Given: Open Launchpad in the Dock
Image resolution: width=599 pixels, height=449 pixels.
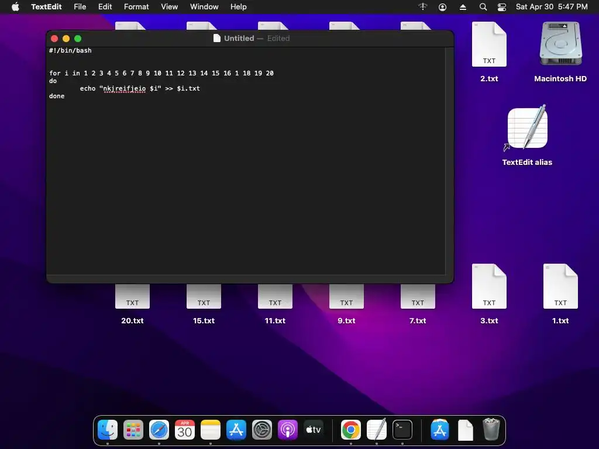Looking at the screenshot, I should click(133, 430).
